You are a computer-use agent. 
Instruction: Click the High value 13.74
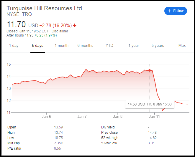58,133
